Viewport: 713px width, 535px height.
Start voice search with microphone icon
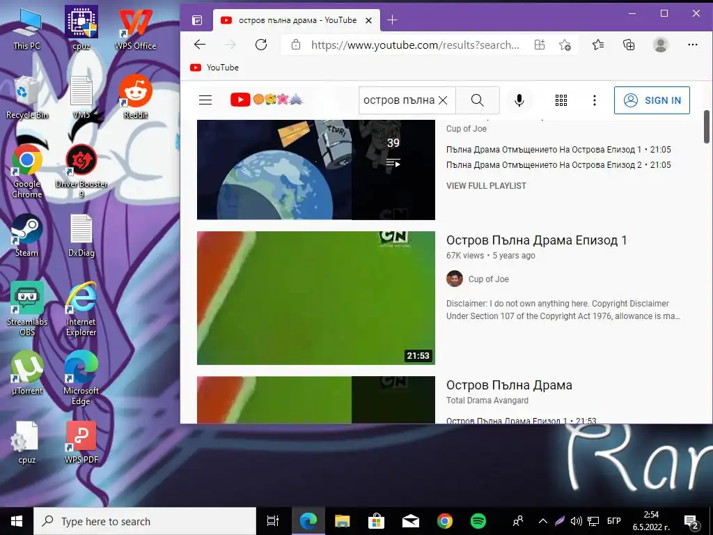click(x=519, y=100)
